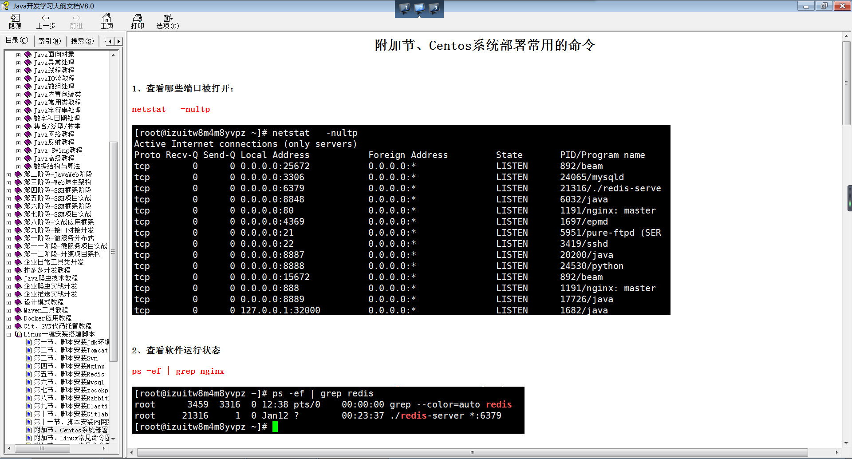Click the Java网络教程 book icon
The width and height of the screenshot is (852, 459).
[28, 134]
